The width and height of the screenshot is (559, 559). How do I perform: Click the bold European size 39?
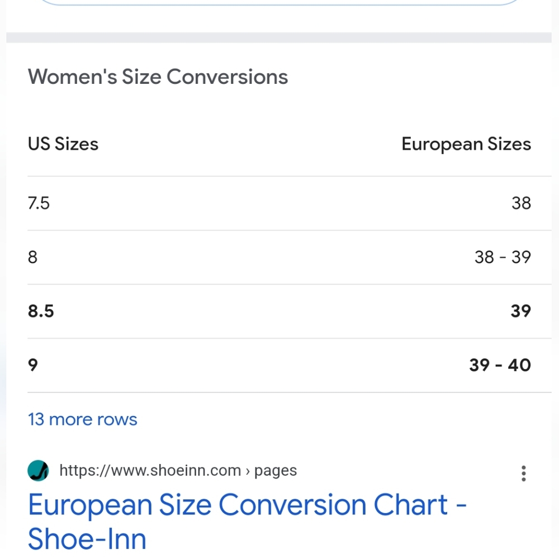click(520, 311)
